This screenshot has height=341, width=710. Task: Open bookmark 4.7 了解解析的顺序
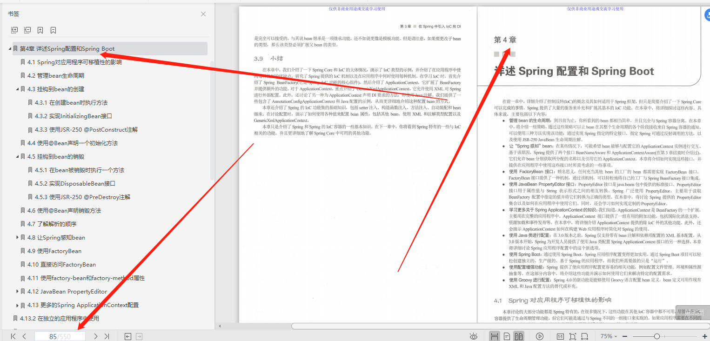pos(52,224)
